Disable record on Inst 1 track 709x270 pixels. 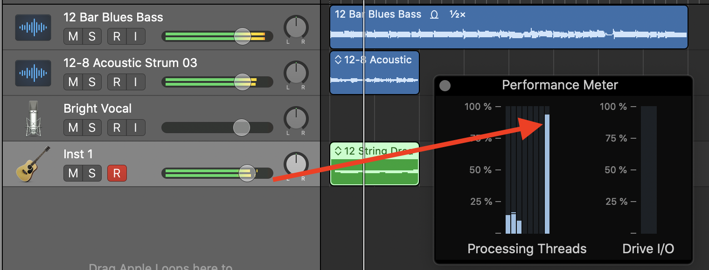pos(117,173)
